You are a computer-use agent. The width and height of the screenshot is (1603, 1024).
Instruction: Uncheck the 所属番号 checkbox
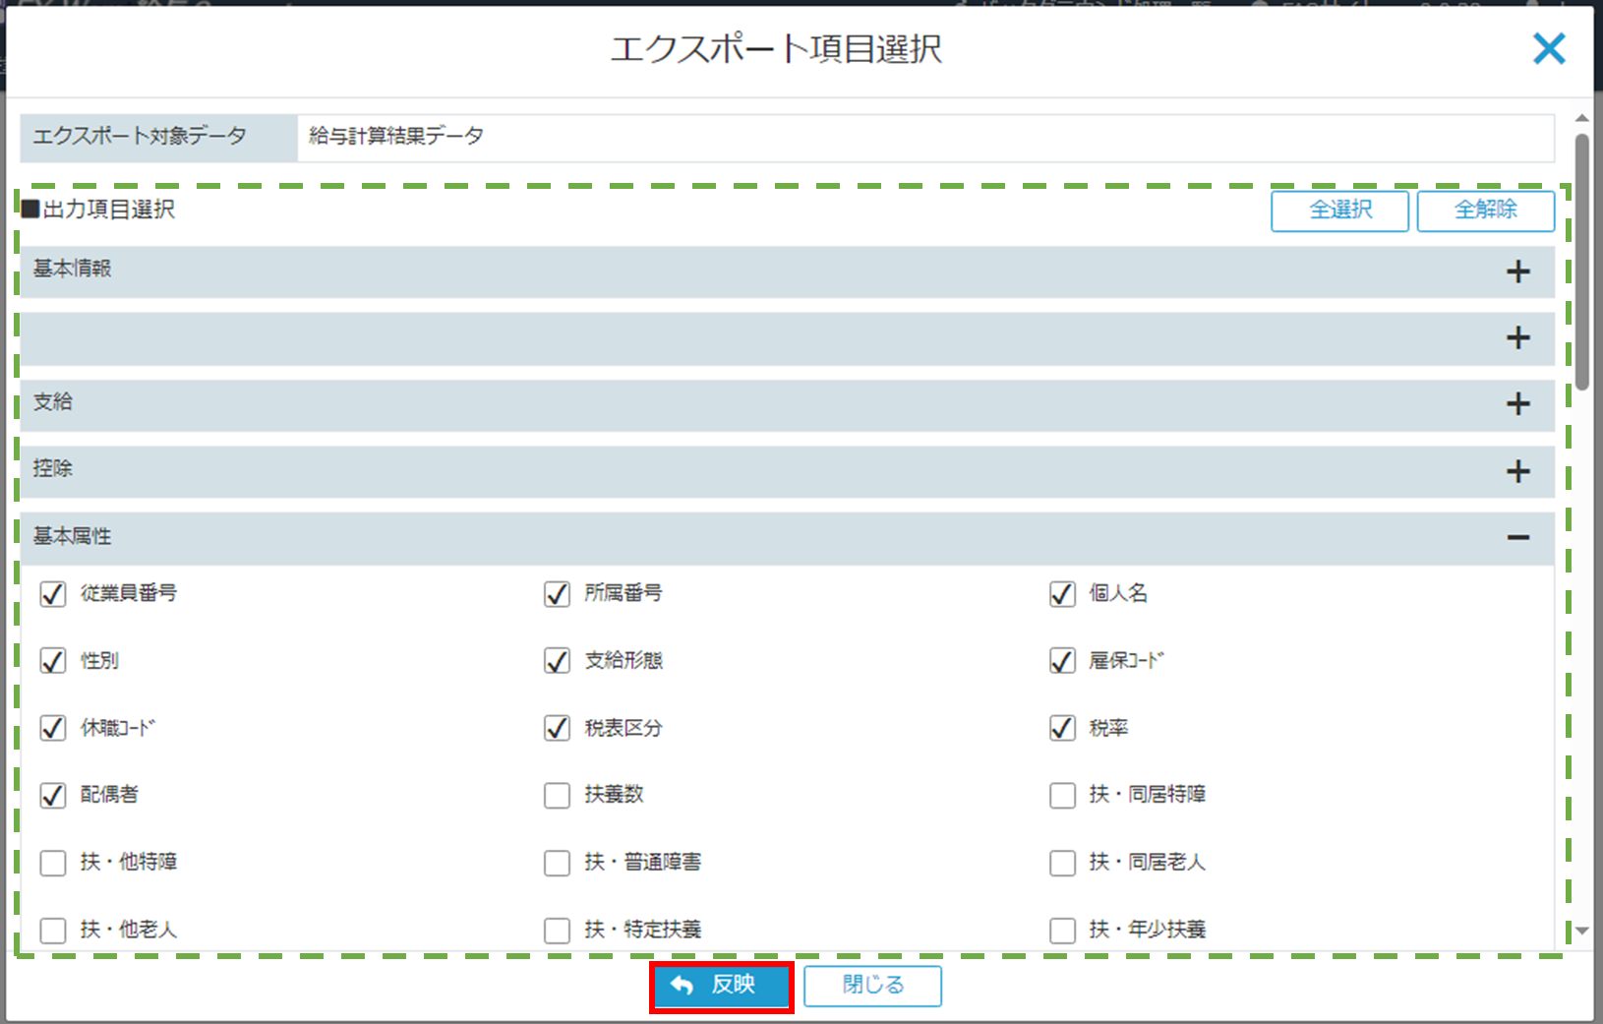click(x=558, y=594)
